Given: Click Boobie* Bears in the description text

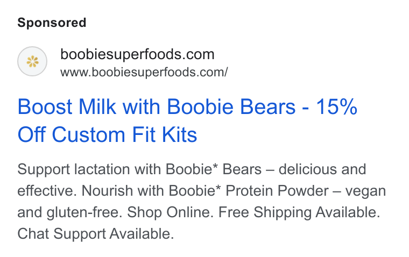Looking at the screenshot, I should coord(214,169).
